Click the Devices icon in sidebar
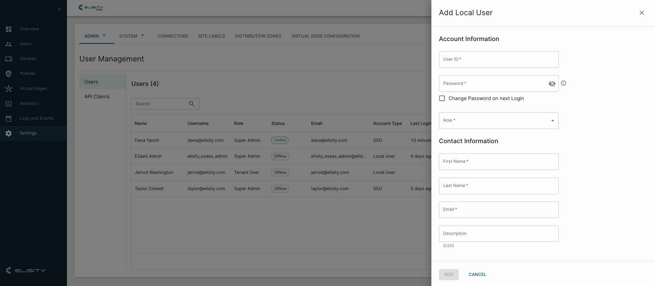 click(9, 59)
